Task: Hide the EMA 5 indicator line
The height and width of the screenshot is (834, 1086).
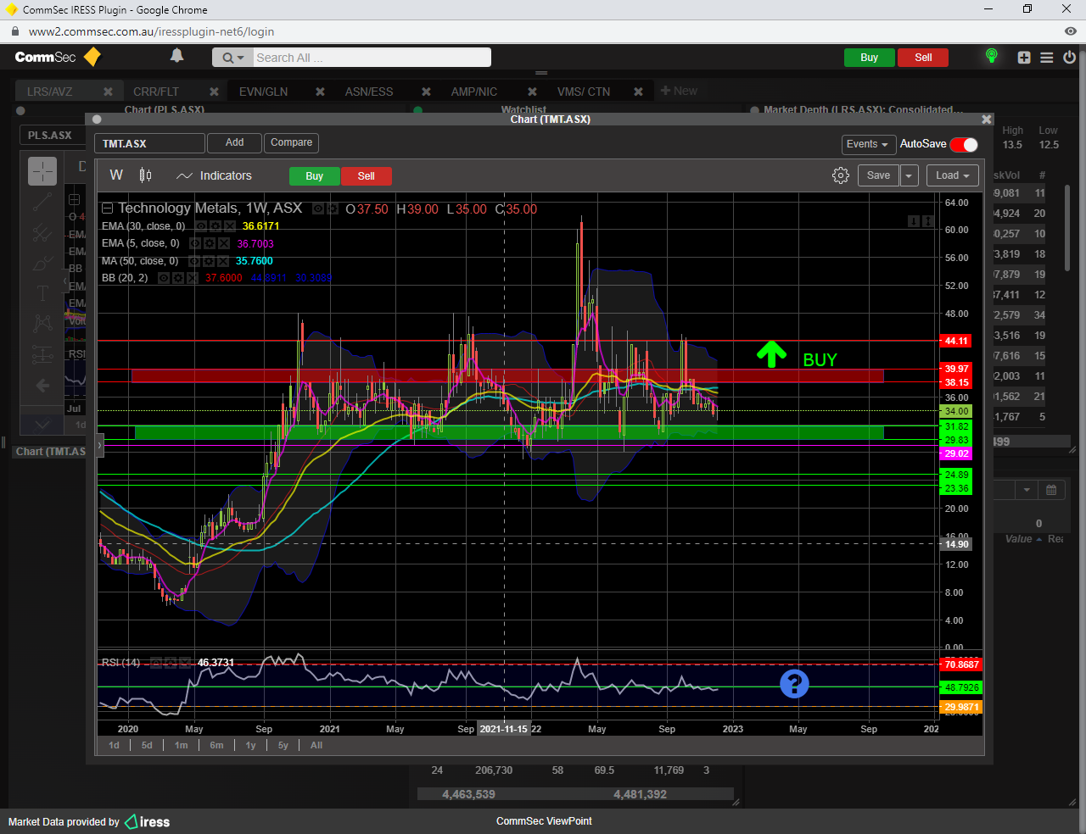Action: [x=195, y=243]
